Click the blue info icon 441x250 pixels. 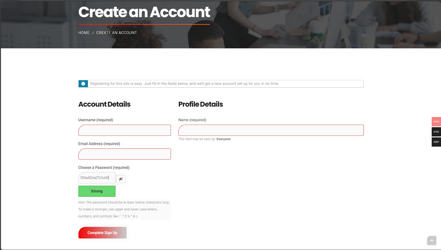click(83, 84)
